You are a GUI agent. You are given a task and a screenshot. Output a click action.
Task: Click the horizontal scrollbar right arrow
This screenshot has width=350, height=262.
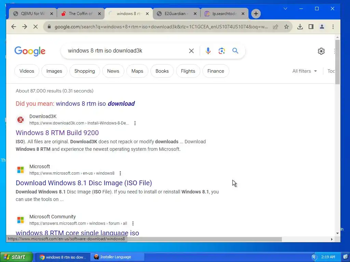332,239
